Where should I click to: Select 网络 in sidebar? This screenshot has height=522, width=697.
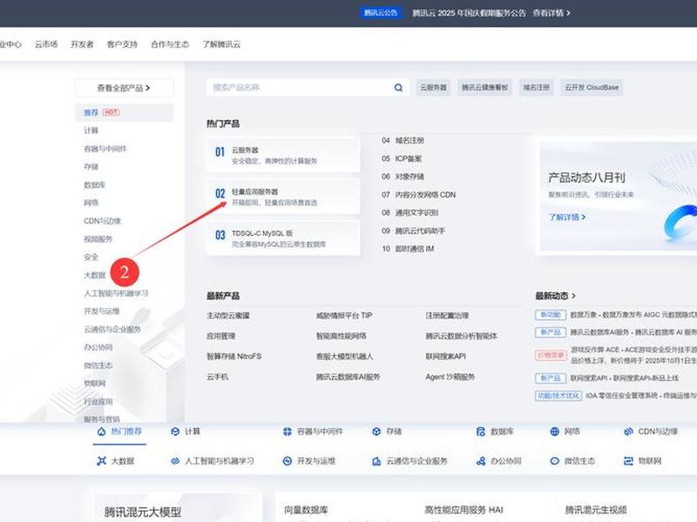(x=91, y=203)
